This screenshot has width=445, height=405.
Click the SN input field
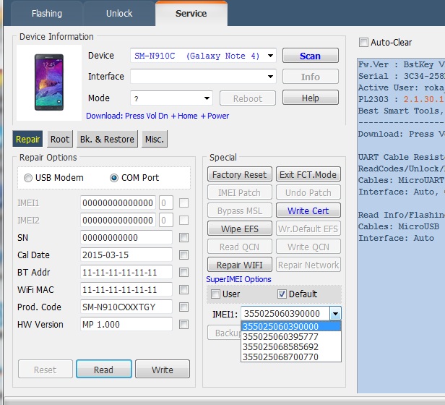[126, 238]
